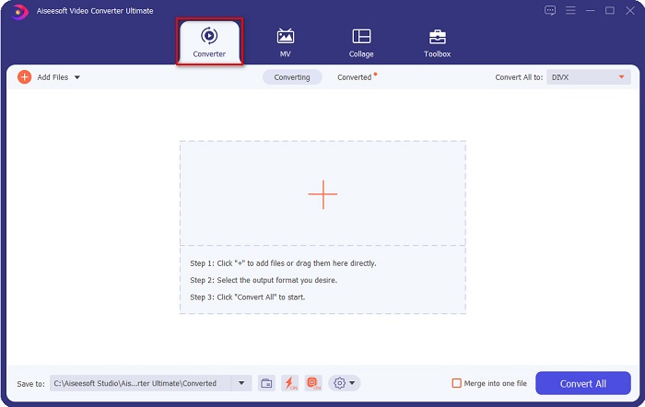The height and width of the screenshot is (407, 645).
Task: Maximize the Aiseesoft window
Action: [x=610, y=10]
